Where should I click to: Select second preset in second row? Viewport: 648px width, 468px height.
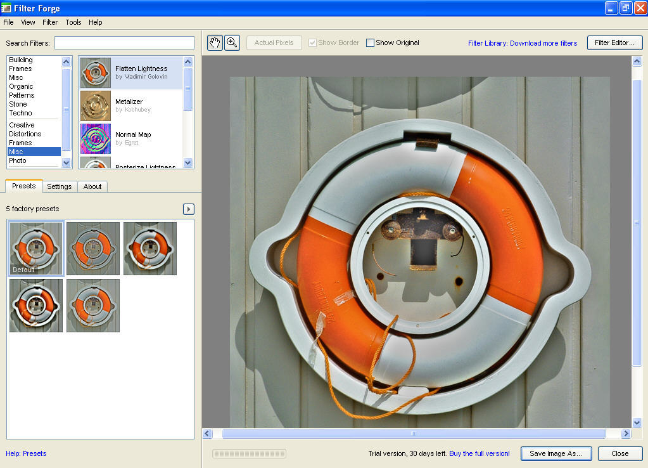(x=93, y=306)
